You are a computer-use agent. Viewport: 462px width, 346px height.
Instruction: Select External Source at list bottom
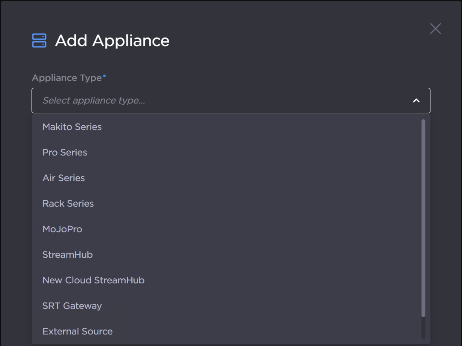pos(77,331)
